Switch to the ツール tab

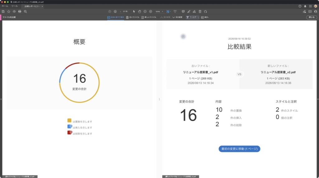coord(14,6)
